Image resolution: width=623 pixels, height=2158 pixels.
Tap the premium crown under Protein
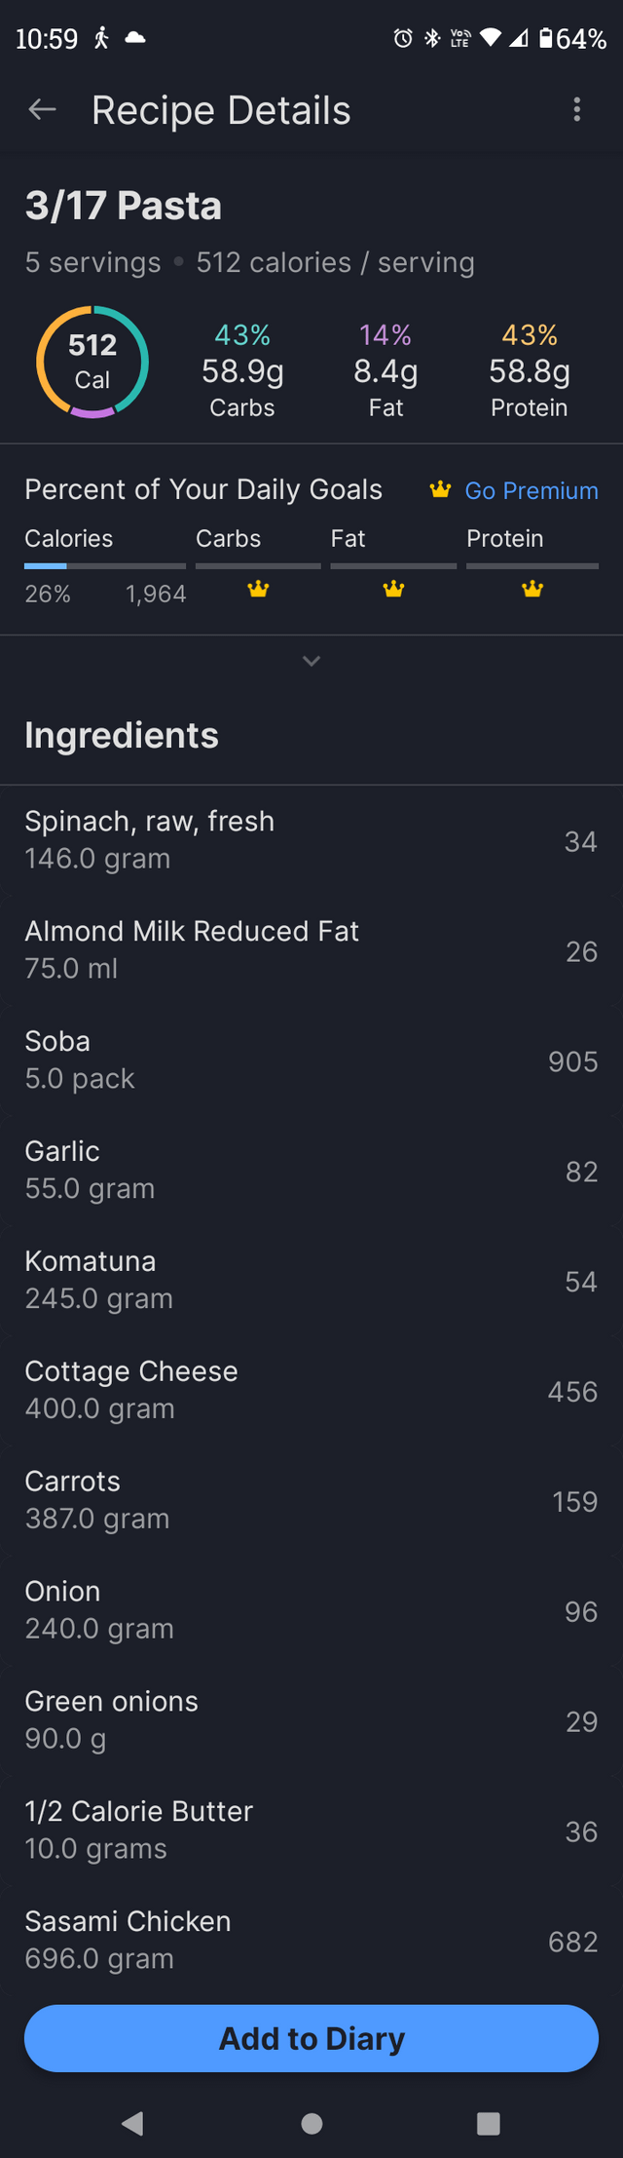pyautogui.click(x=532, y=590)
